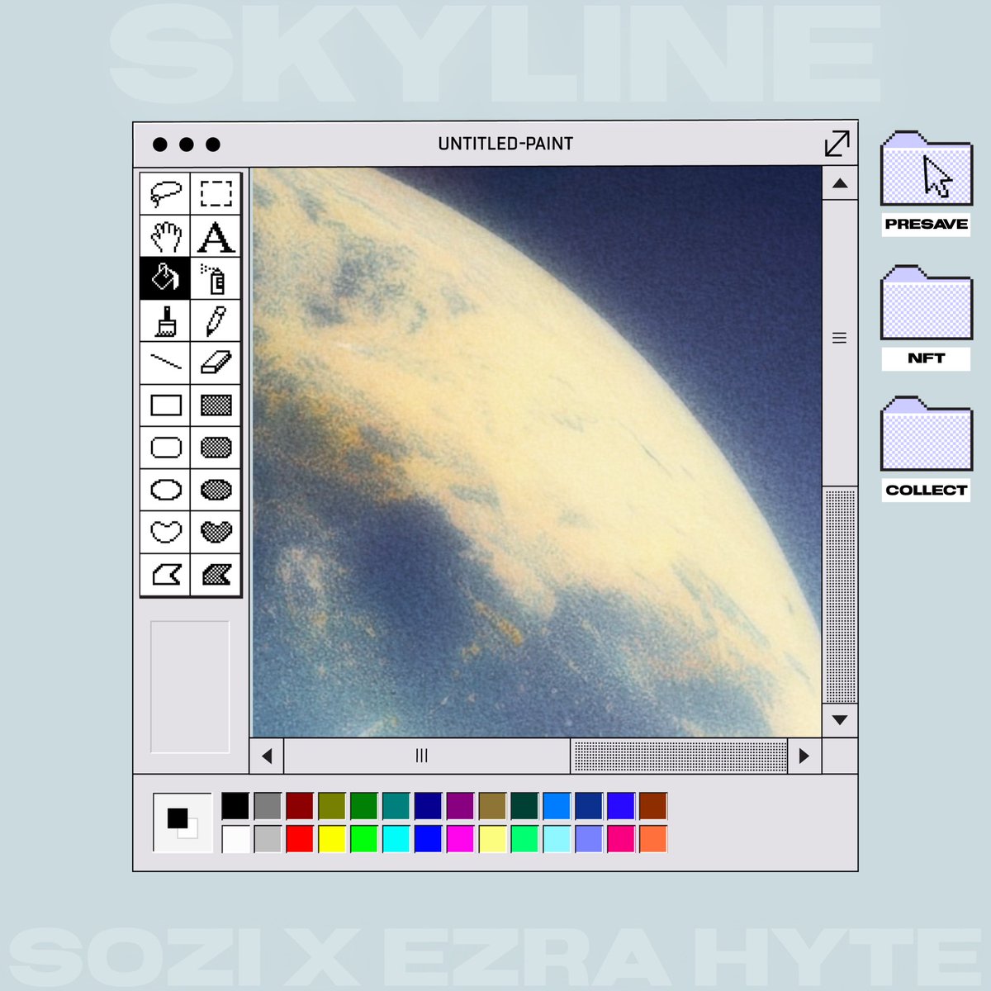
Task: Pick the hollow Rounded Rectangle tool
Action: [165, 447]
